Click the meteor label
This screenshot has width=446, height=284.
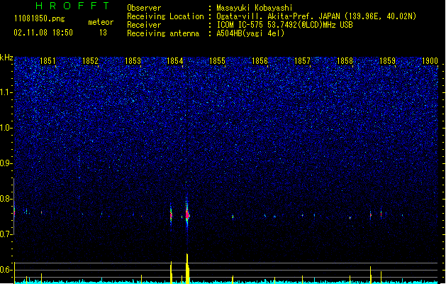point(101,22)
